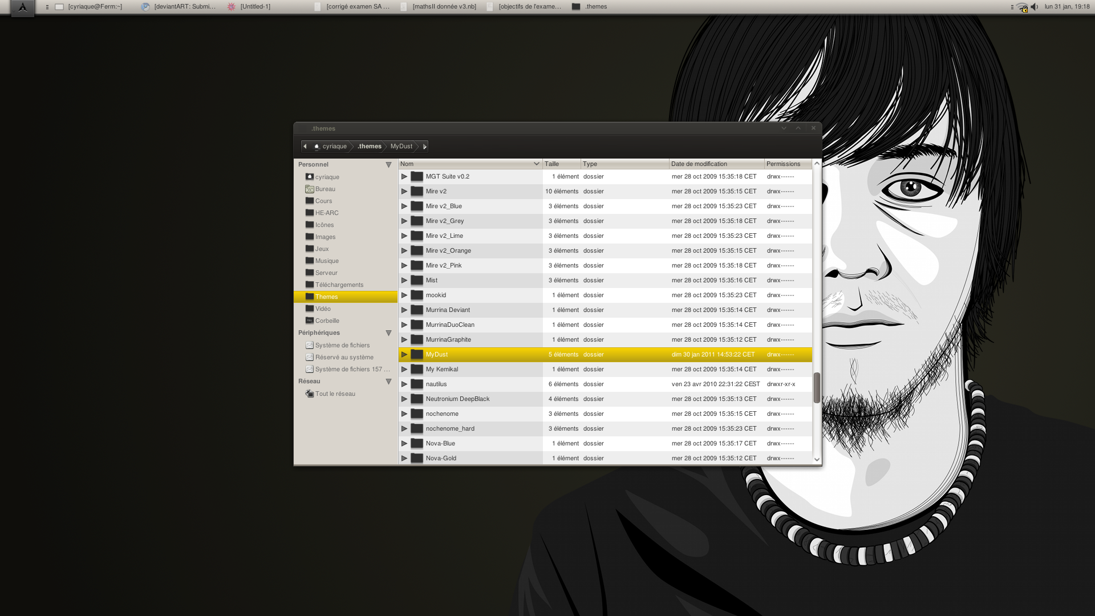The image size is (1095, 616).
Task: Switch to objectifs de l'examen taskbar entry
Action: click(524, 7)
